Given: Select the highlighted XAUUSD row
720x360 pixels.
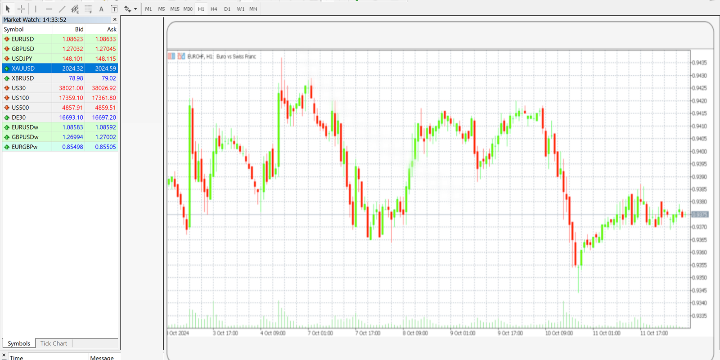Looking at the screenshot, I should pyautogui.click(x=60, y=68).
